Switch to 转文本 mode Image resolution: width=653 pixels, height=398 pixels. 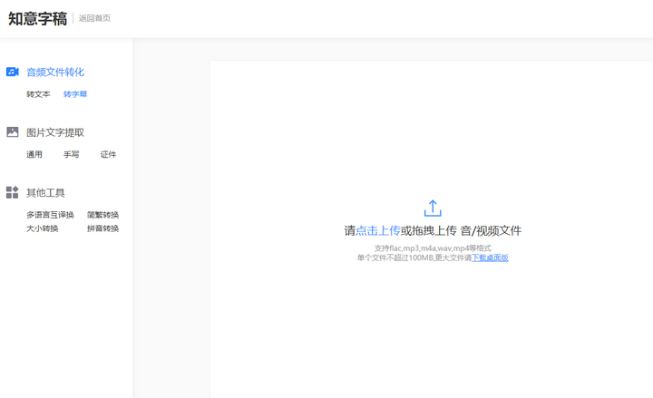coord(38,94)
